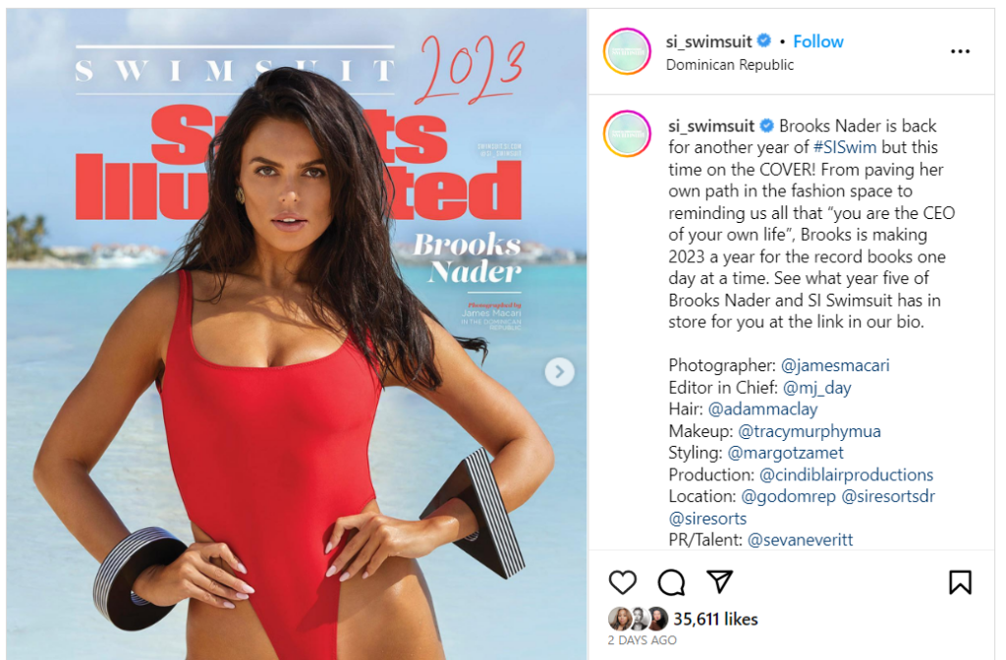The height and width of the screenshot is (660, 1006).
Task: Open the three-dot more options menu
Action: pos(960,51)
